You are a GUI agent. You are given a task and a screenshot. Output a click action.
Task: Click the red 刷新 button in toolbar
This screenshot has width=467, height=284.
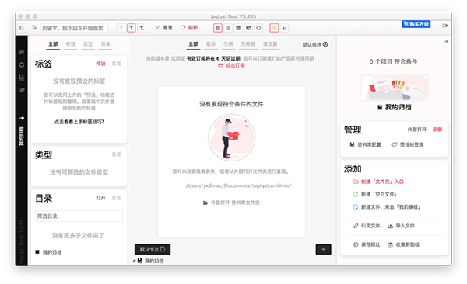pos(189,28)
